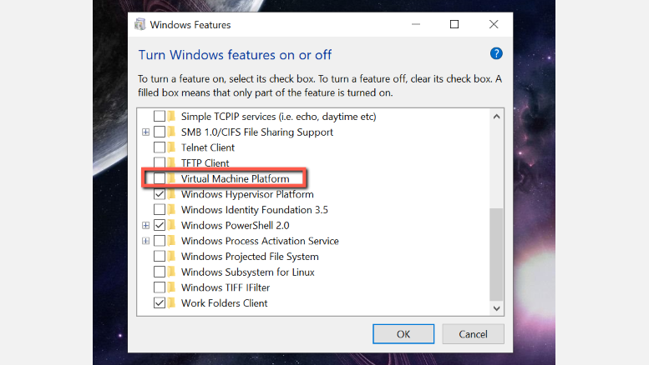This screenshot has width=649, height=365.
Task: Click folder icon beside Windows Subsystem for Linux
Action: click(171, 272)
